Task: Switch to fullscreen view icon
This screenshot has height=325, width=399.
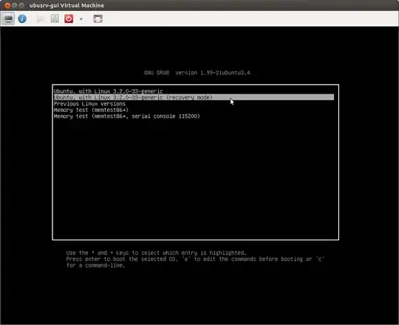Action: point(98,18)
